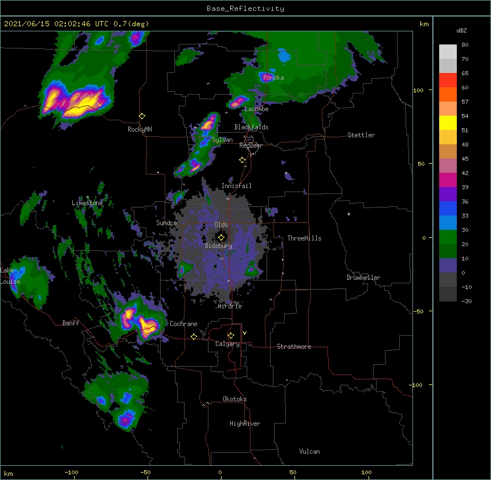Screen dimensions: 491x480
Task: Select the bright yellow 54–51 dBZ swatch
Action: coord(448,123)
